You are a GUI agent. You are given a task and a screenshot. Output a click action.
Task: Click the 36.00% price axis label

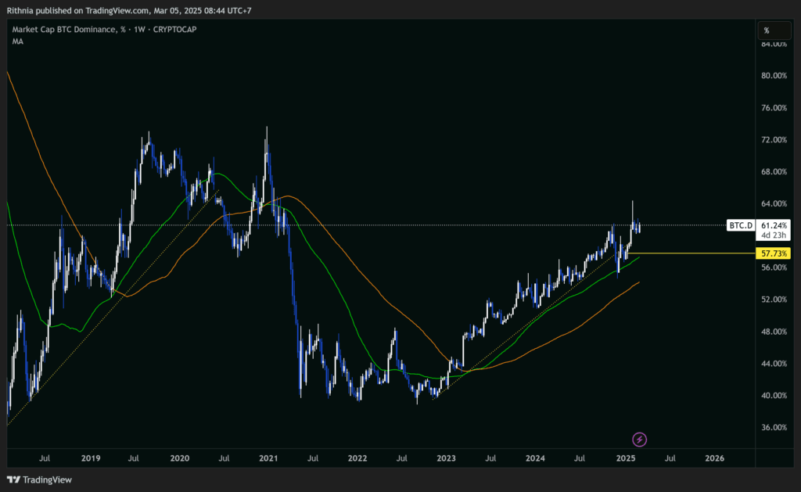(773, 427)
